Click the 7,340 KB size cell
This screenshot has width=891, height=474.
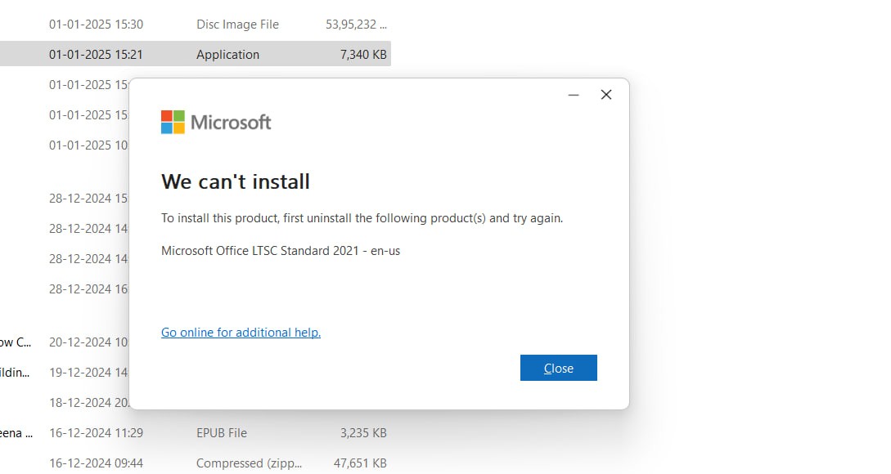363,55
